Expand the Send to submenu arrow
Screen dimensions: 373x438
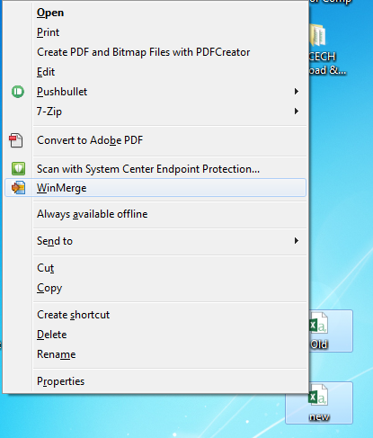(297, 241)
